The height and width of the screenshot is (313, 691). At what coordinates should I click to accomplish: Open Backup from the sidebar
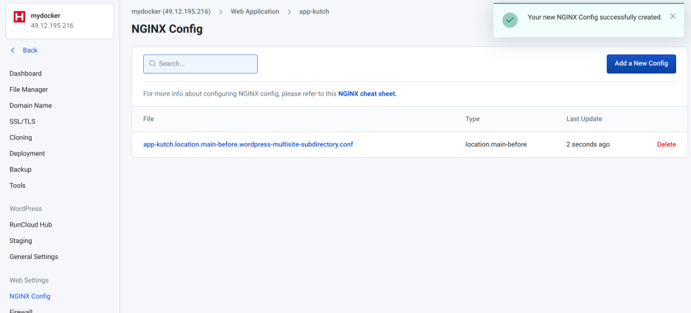21,169
